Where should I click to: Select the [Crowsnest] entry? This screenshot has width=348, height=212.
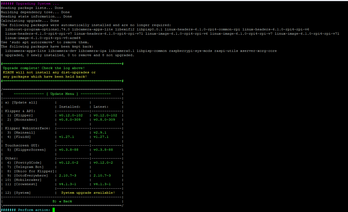tap(25, 184)
